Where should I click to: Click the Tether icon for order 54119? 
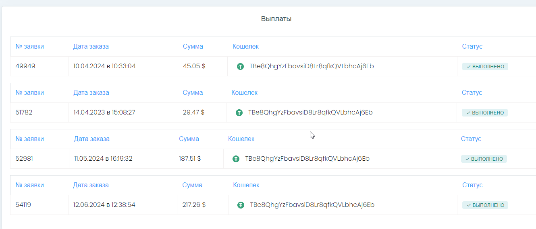pos(241,205)
